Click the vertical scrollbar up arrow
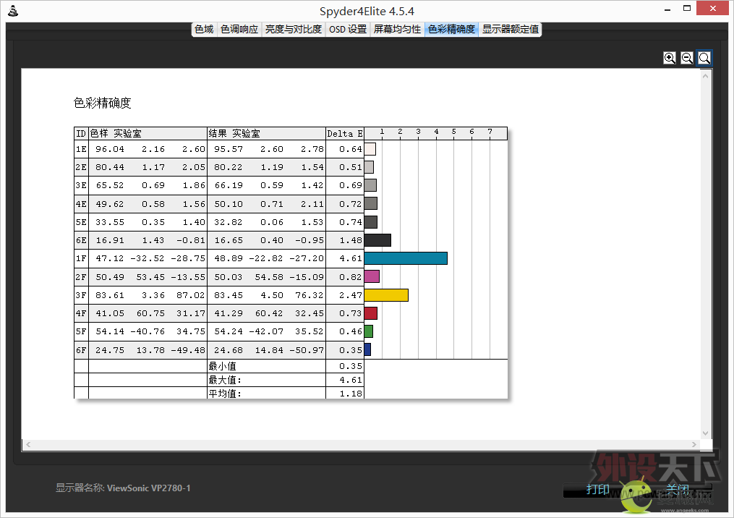 pos(706,76)
